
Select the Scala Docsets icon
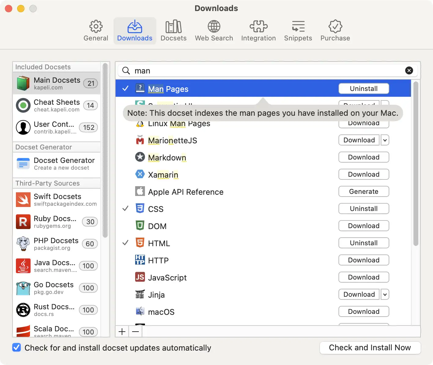[x=23, y=331]
